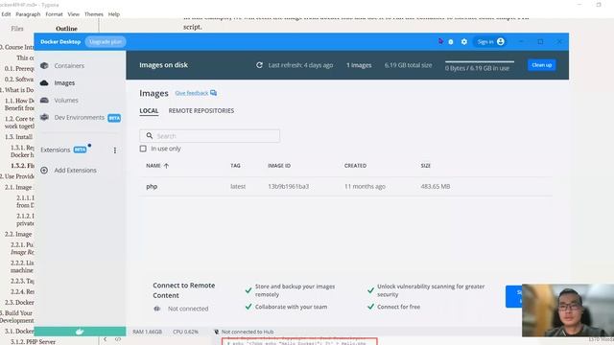Click the IMAGE ID column header
Image resolution: width=614 pixels, height=345 pixels.
279,166
